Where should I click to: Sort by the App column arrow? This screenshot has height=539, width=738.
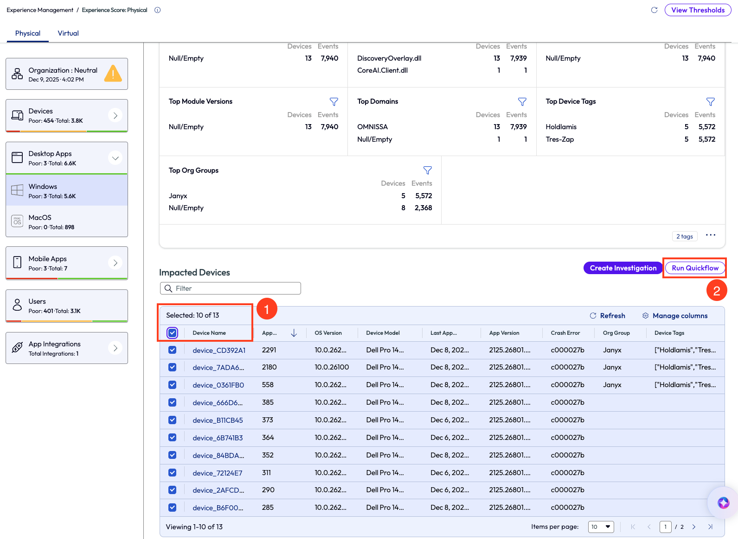pyautogui.click(x=294, y=333)
